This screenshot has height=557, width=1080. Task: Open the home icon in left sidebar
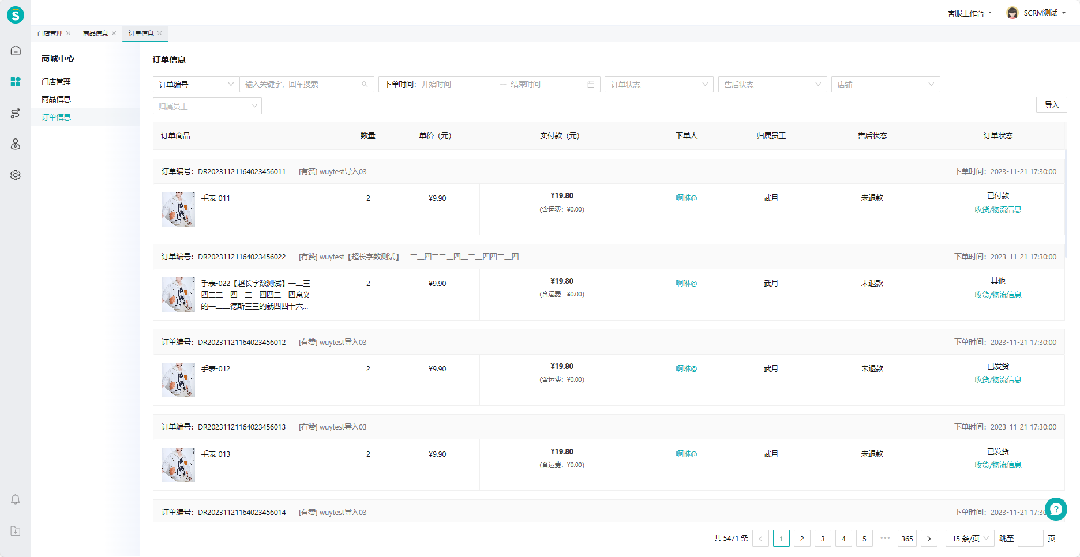click(16, 51)
